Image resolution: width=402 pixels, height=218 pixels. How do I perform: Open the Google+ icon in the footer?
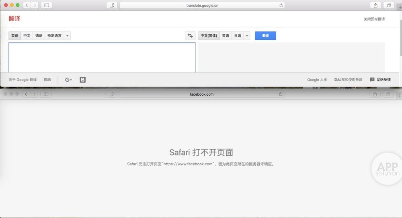coord(68,80)
